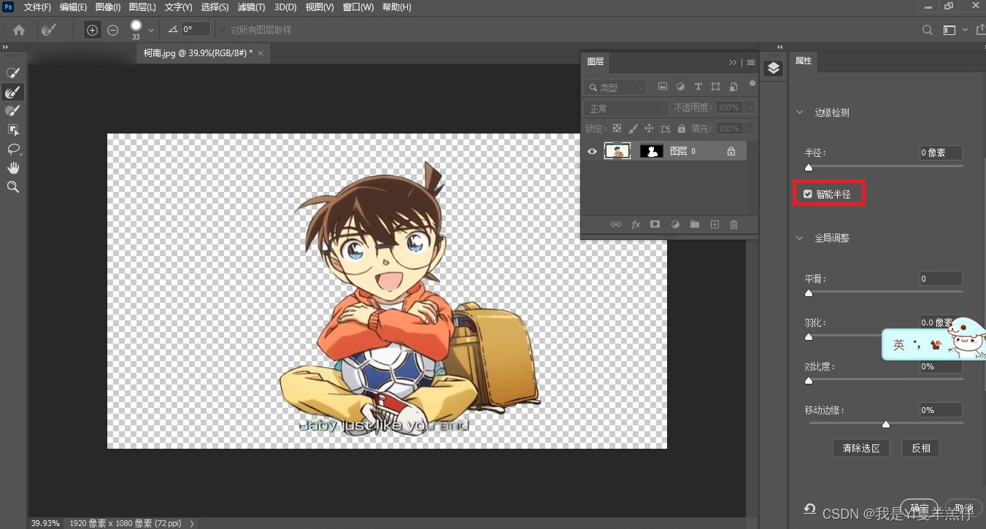986x529 pixels.
Task: Filter layers by type (T) icon
Action: [698, 86]
